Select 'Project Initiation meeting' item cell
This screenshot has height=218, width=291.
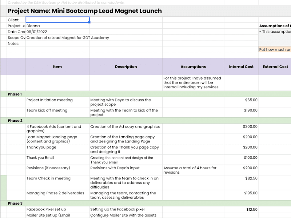pos(57,102)
